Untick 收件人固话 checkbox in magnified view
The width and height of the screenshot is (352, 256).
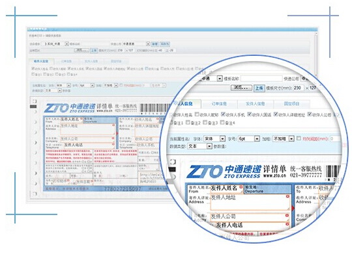click(250, 114)
